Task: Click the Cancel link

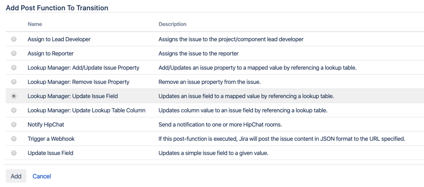Action: click(x=42, y=176)
